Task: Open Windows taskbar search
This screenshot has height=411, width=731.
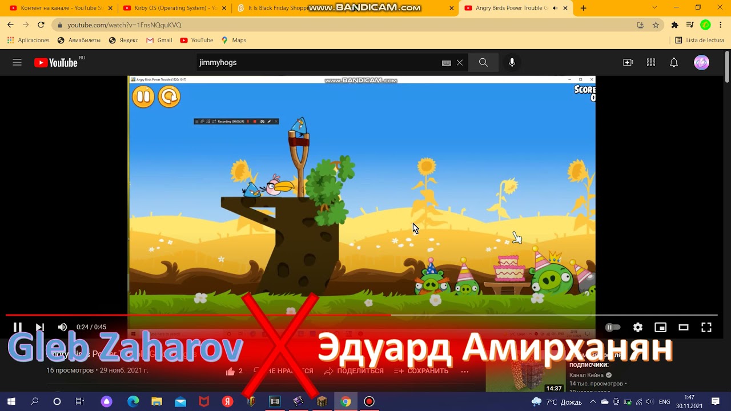Action: pyautogui.click(x=34, y=402)
